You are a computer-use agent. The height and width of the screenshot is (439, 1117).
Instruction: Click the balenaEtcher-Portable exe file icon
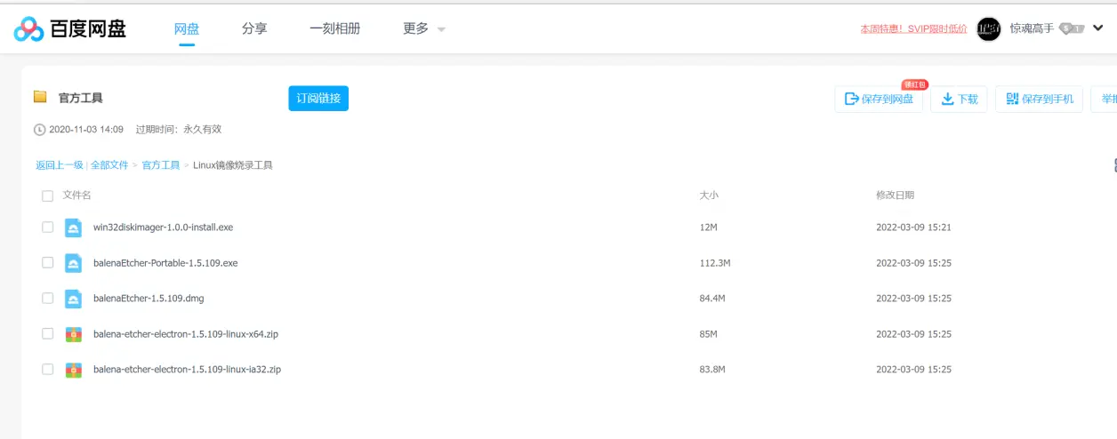tap(74, 263)
